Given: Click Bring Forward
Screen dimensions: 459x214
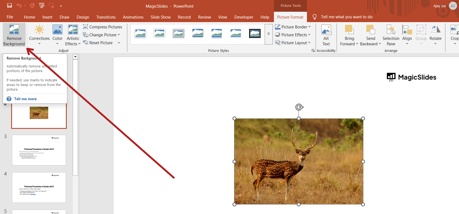Looking at the screenshot, I should pyautogui.click(x=349, y=35).
